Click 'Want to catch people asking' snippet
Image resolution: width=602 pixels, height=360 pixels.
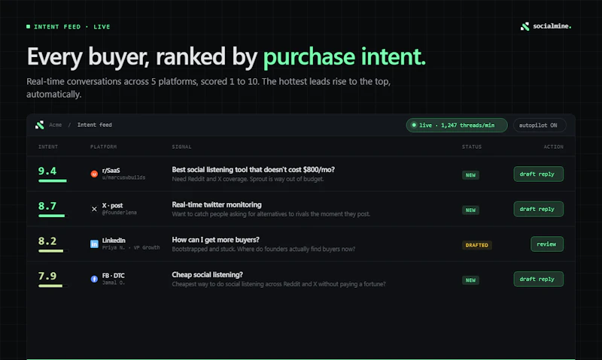(x=271, y=214)
